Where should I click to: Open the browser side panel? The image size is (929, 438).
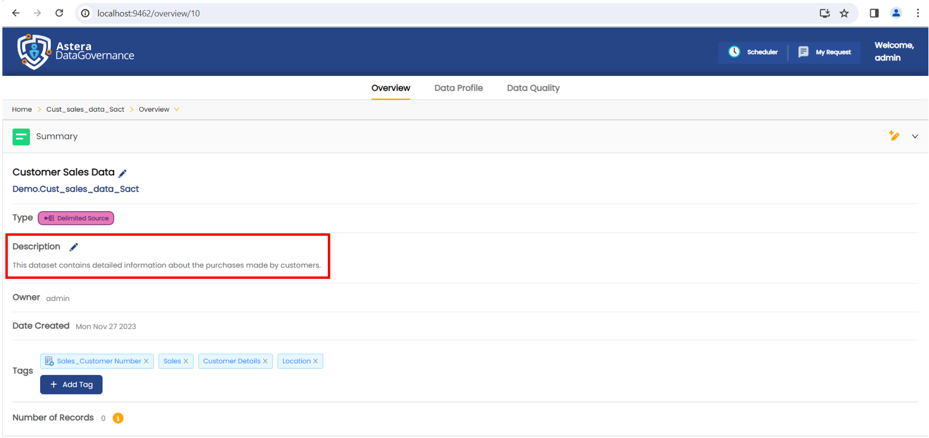click(874, 13)
